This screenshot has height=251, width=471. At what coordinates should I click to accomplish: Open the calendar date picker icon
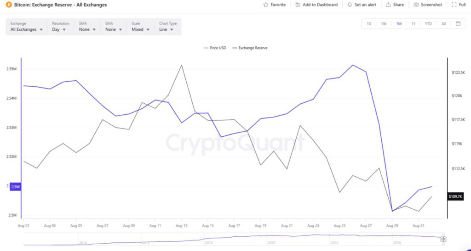(458, 24)
